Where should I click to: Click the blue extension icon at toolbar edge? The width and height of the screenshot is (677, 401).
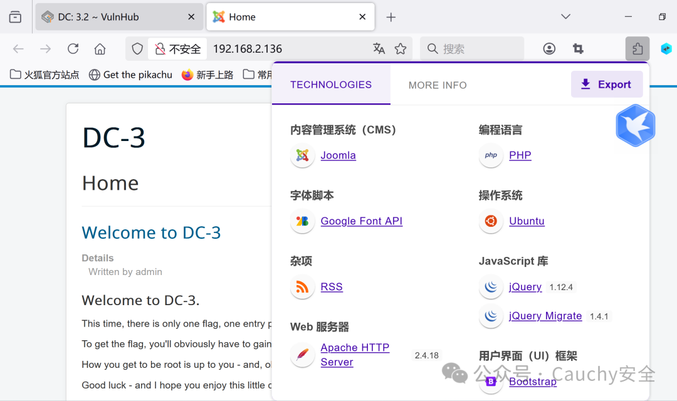point(666,49)
